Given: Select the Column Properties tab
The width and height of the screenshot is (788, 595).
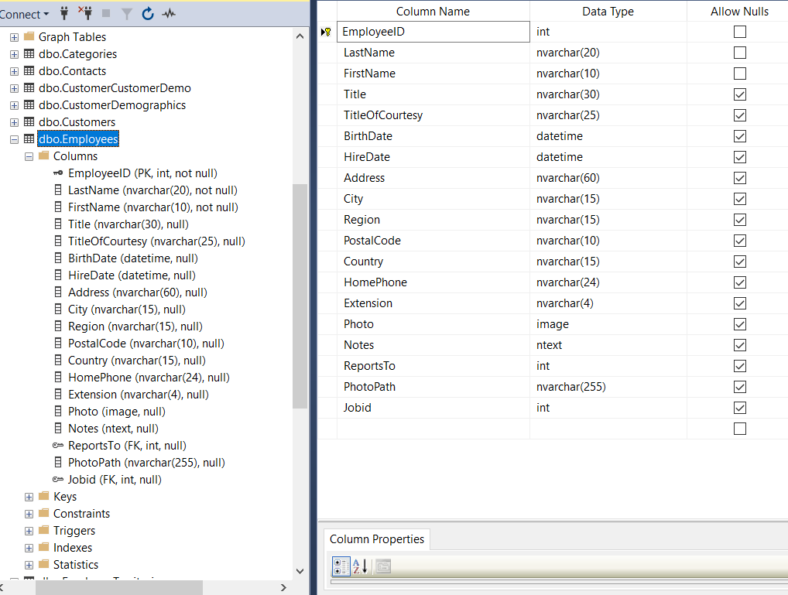Looking at the screenshot, I should pos(377,539).
